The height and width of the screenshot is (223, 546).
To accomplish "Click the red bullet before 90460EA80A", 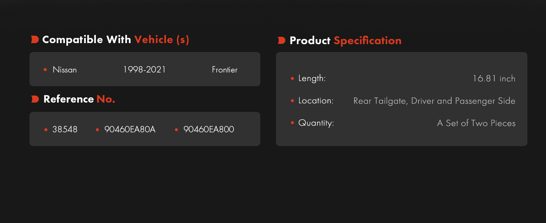I will [97, 130].
